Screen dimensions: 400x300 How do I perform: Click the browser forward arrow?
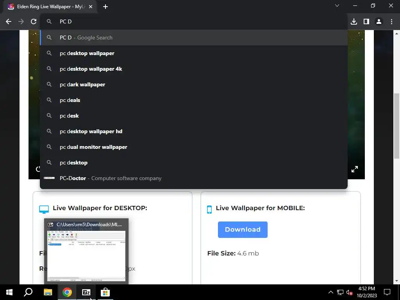point(21,22)
